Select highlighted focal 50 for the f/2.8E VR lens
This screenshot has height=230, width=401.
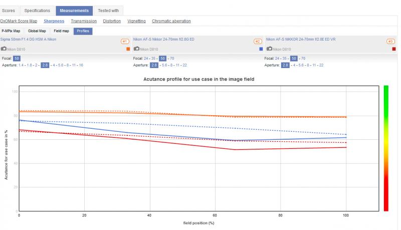tap(294, 58)
